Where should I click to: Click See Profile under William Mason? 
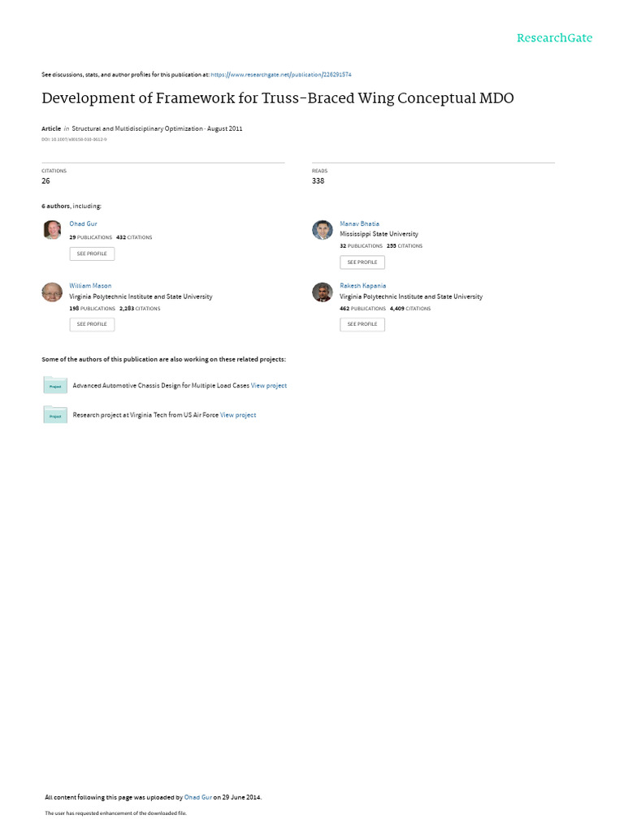point(92,324)
